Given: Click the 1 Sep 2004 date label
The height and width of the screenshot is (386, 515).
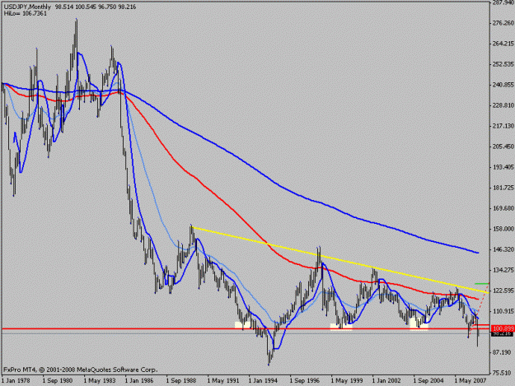Looking at the screenshot, I should [428, 381].
